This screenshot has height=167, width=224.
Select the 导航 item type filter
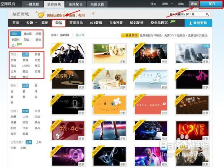[26, 40]
